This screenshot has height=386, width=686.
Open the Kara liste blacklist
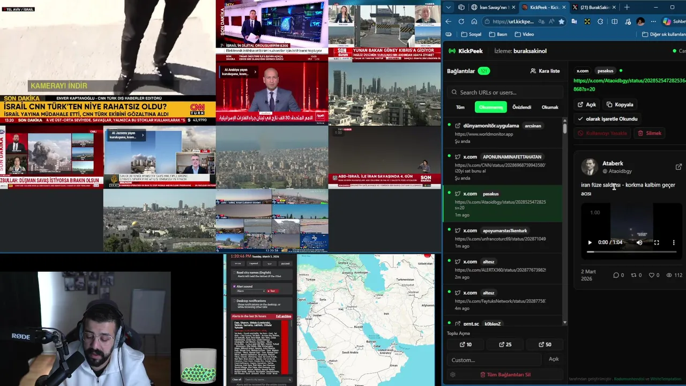coord(545,71)
